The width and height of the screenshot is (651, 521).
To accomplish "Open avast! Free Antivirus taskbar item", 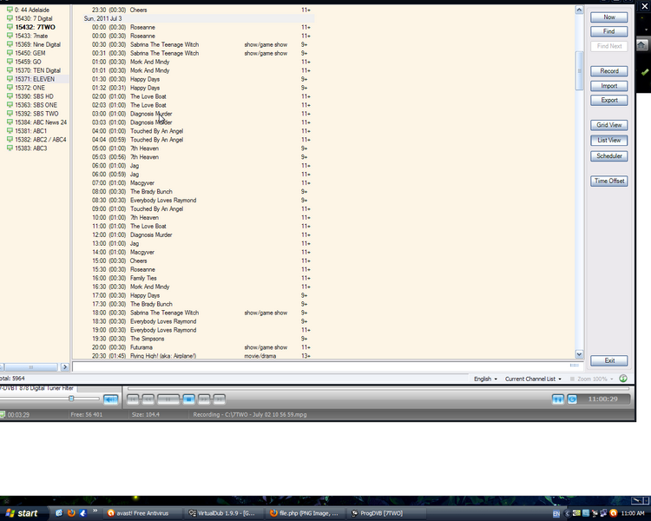I will coord(144,513).
